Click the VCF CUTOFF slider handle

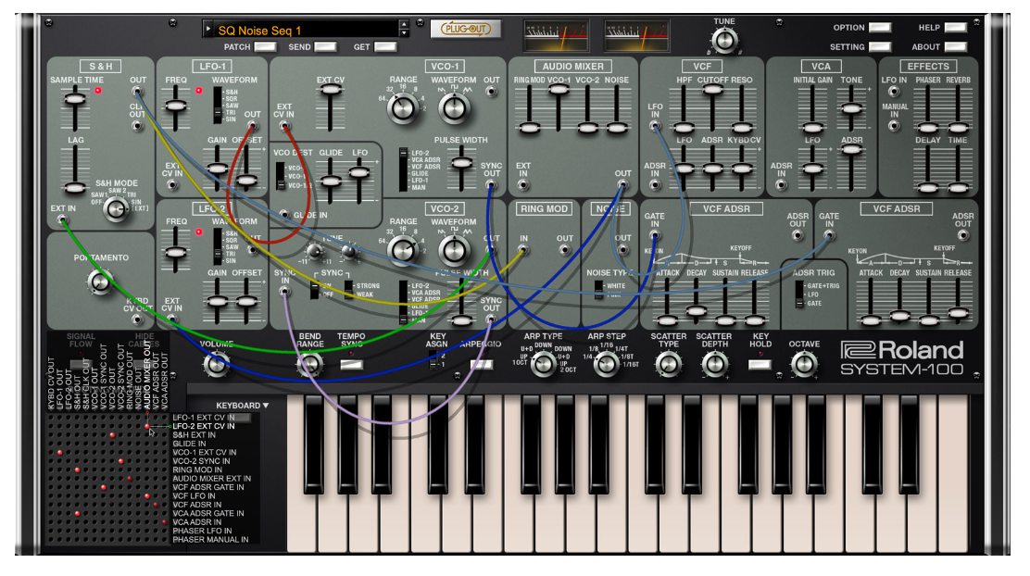(712, 90)
